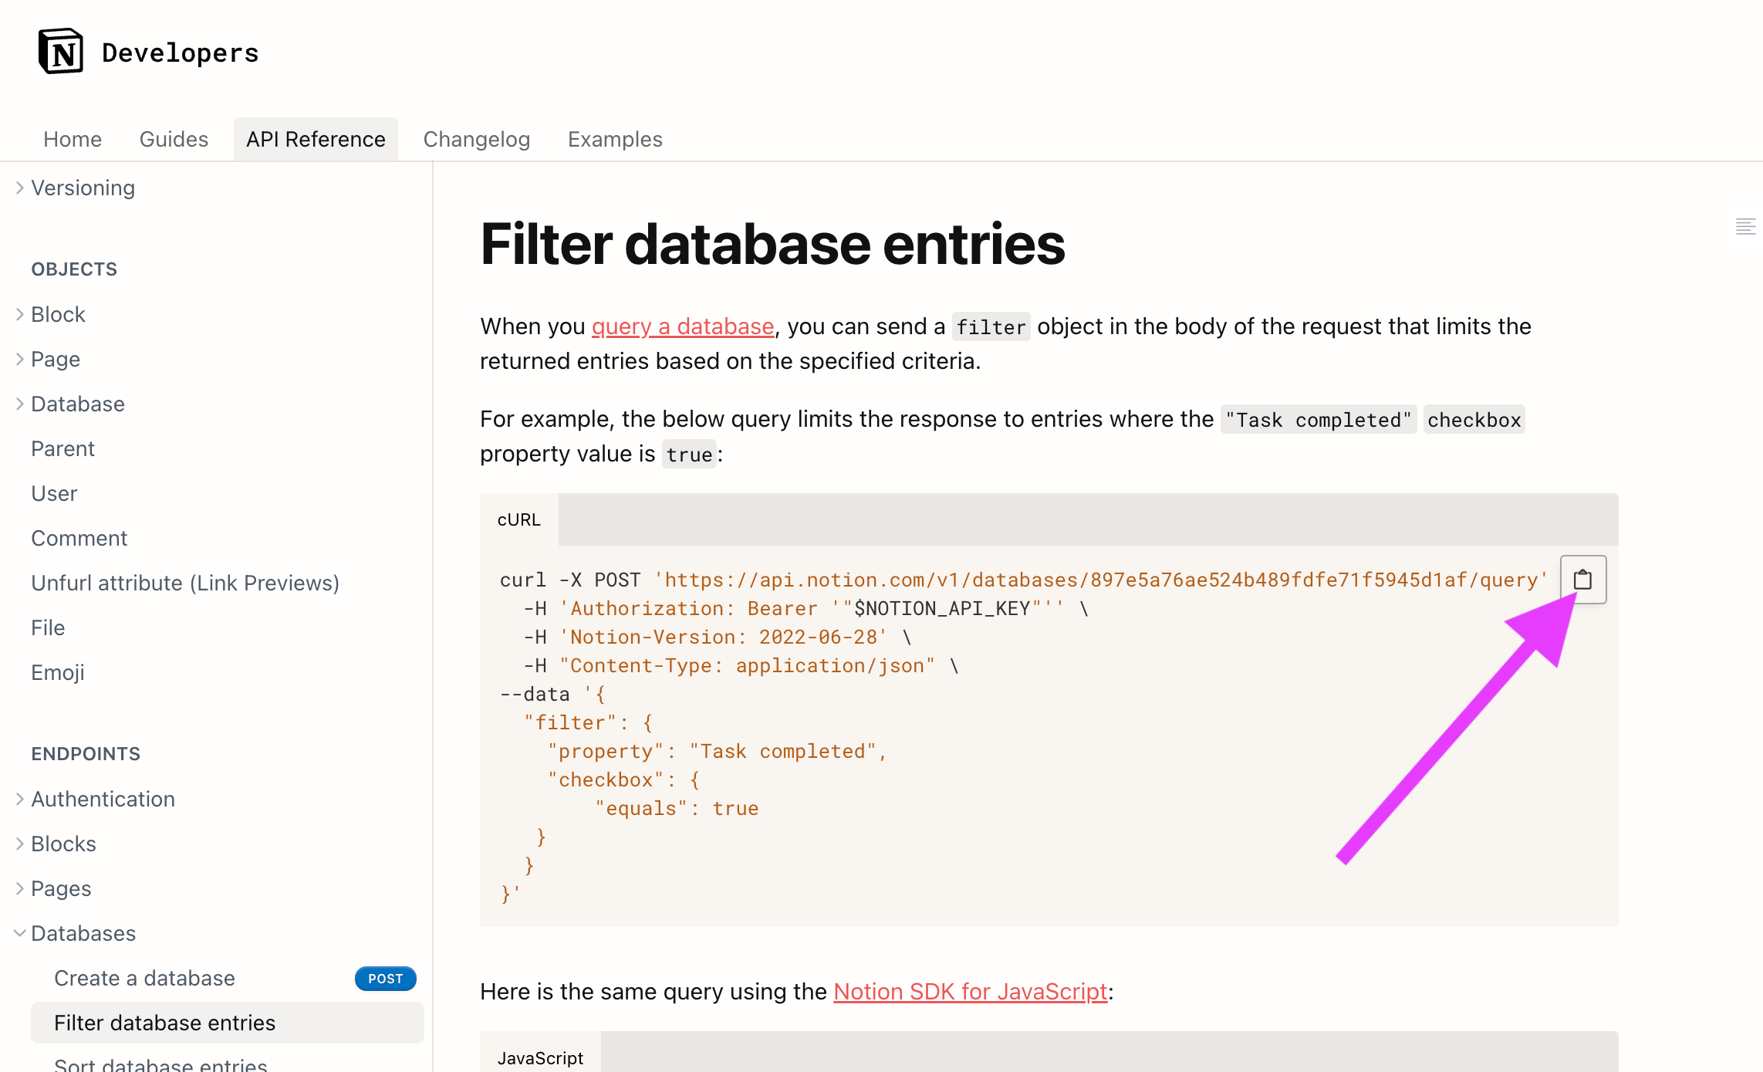
Task: Open the 'query a database' link
Action: [x=682, y=326]
